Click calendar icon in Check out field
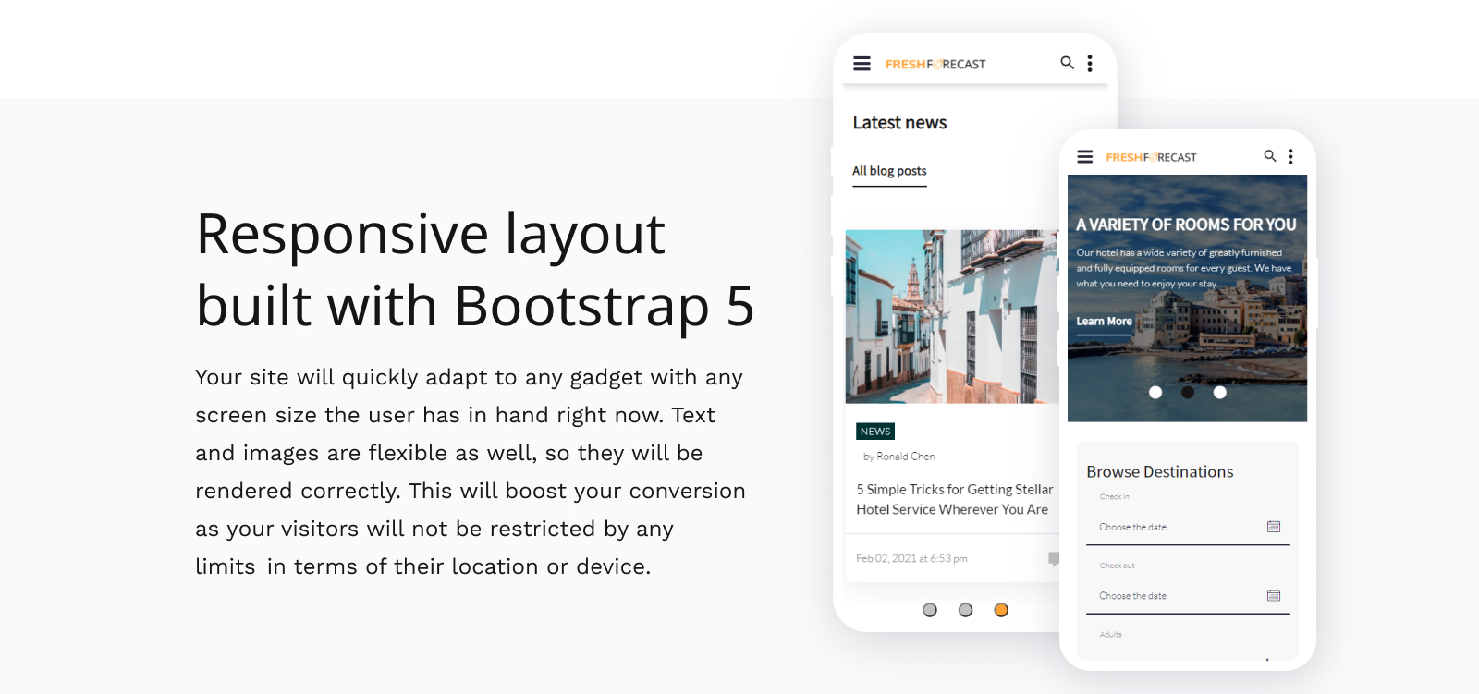 point(1274,596)
